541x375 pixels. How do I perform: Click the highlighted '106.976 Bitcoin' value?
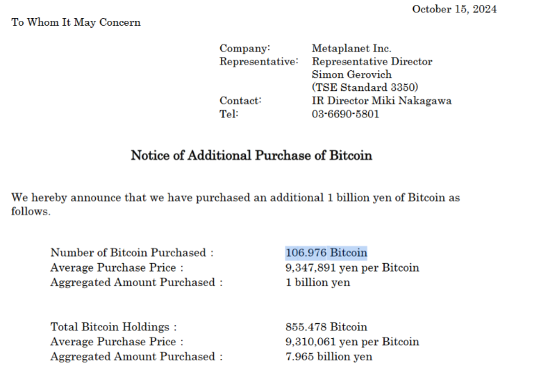[326, 253]
